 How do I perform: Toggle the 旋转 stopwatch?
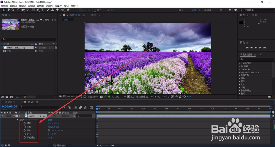click(x=25, y=134)
